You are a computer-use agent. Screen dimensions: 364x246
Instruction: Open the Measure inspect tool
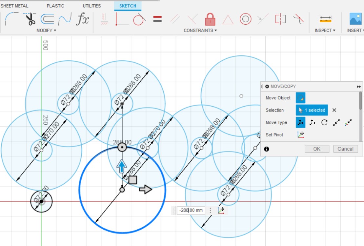click(325, 19)
